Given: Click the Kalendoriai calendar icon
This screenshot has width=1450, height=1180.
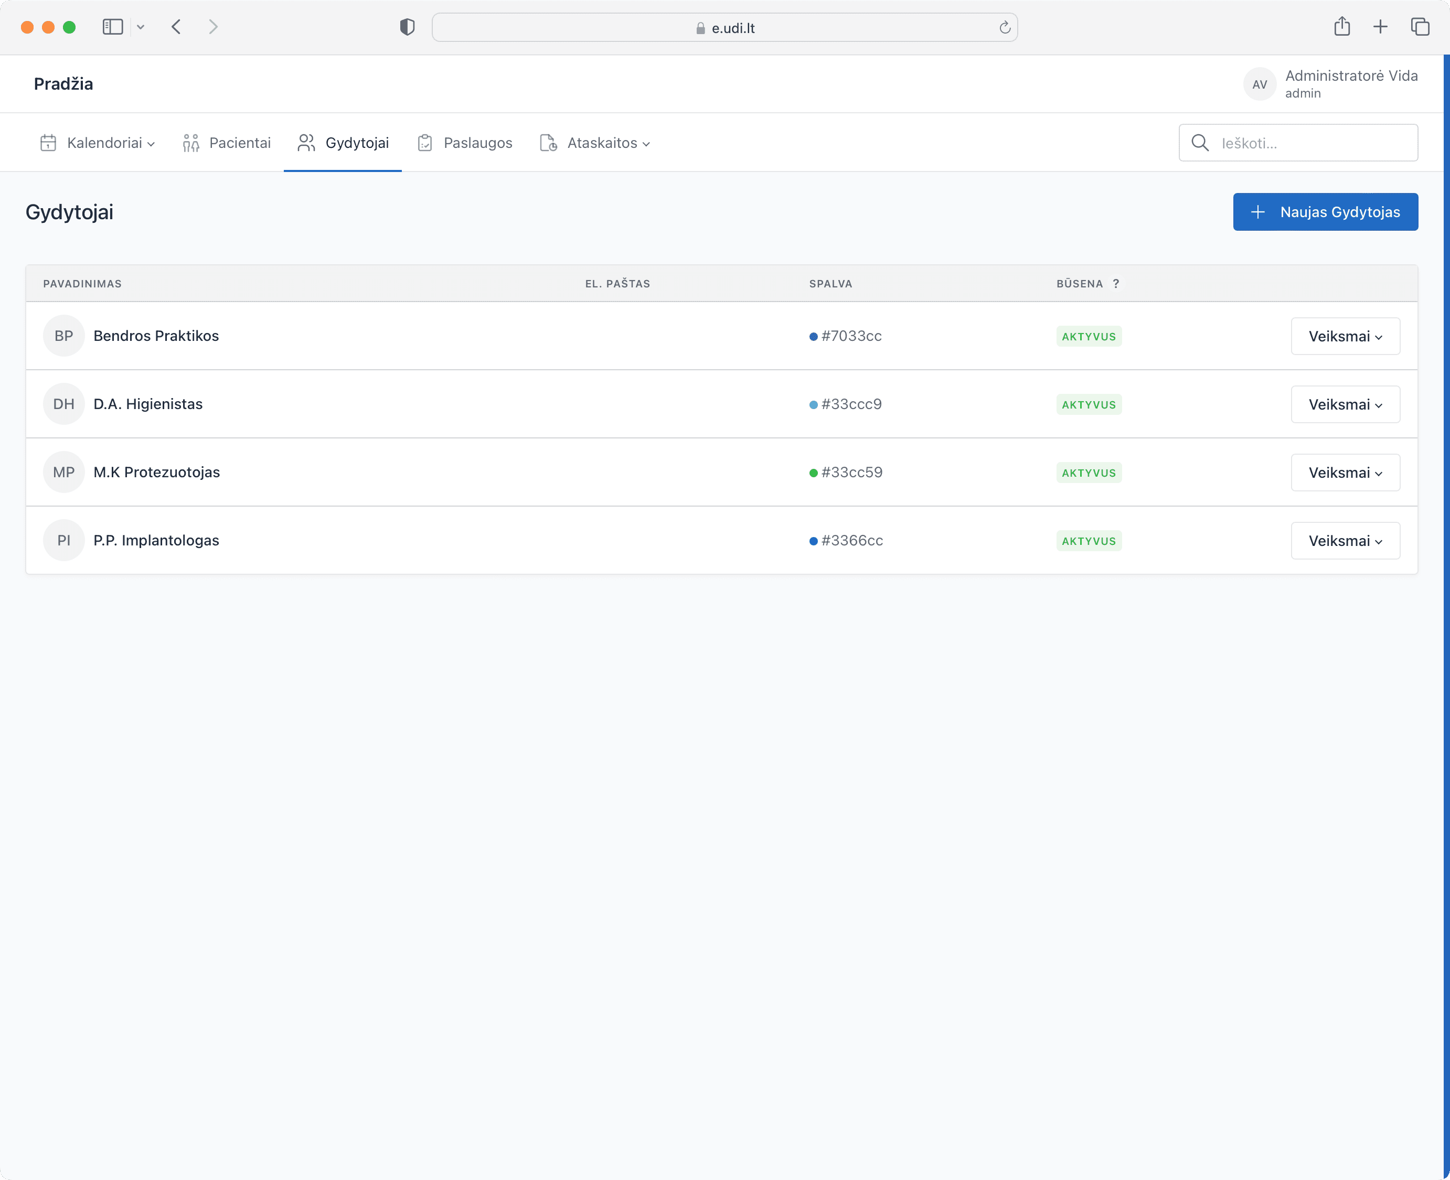Looking at the screenshot, I should pyautogui.click(x=48, y=143).
